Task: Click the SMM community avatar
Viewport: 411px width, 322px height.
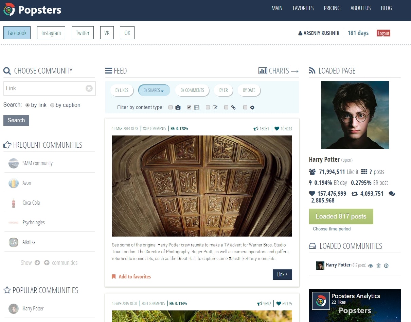Action: click(14, 163)
